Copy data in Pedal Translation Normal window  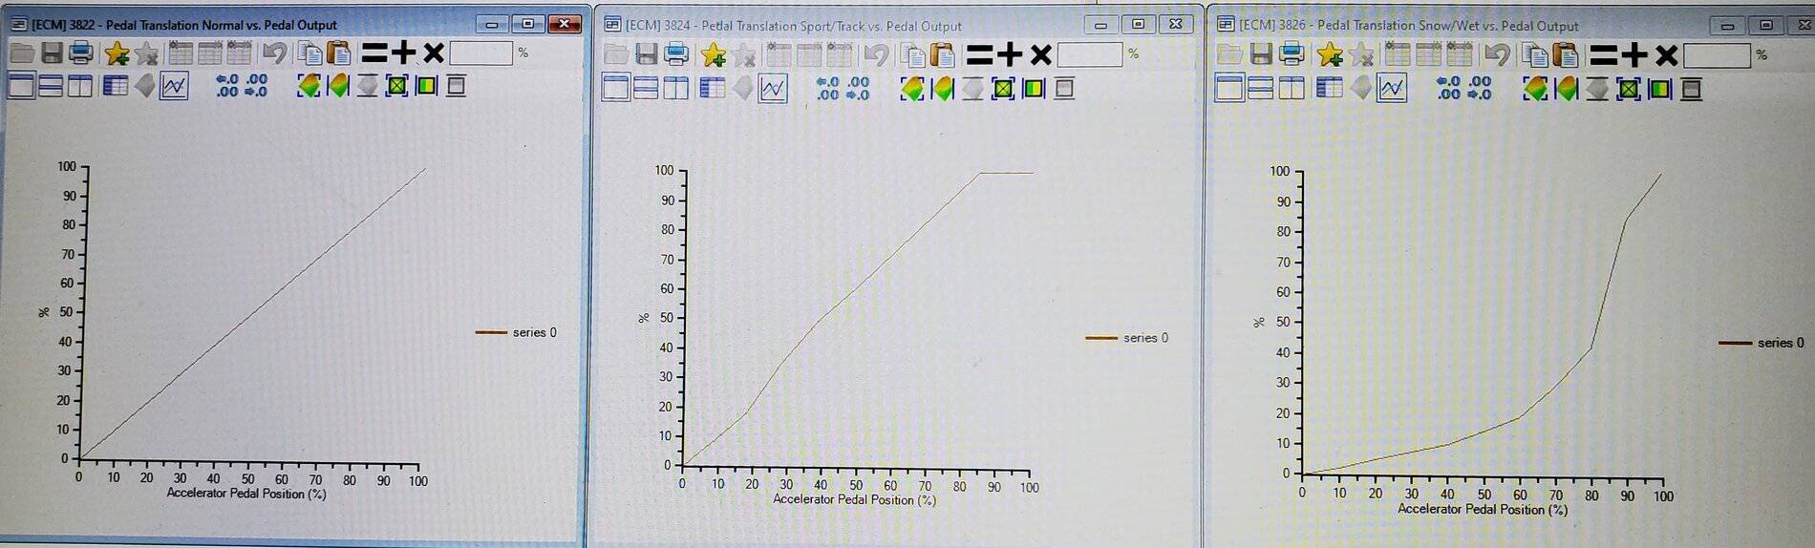pyautogui.click(x=309, y=53)
